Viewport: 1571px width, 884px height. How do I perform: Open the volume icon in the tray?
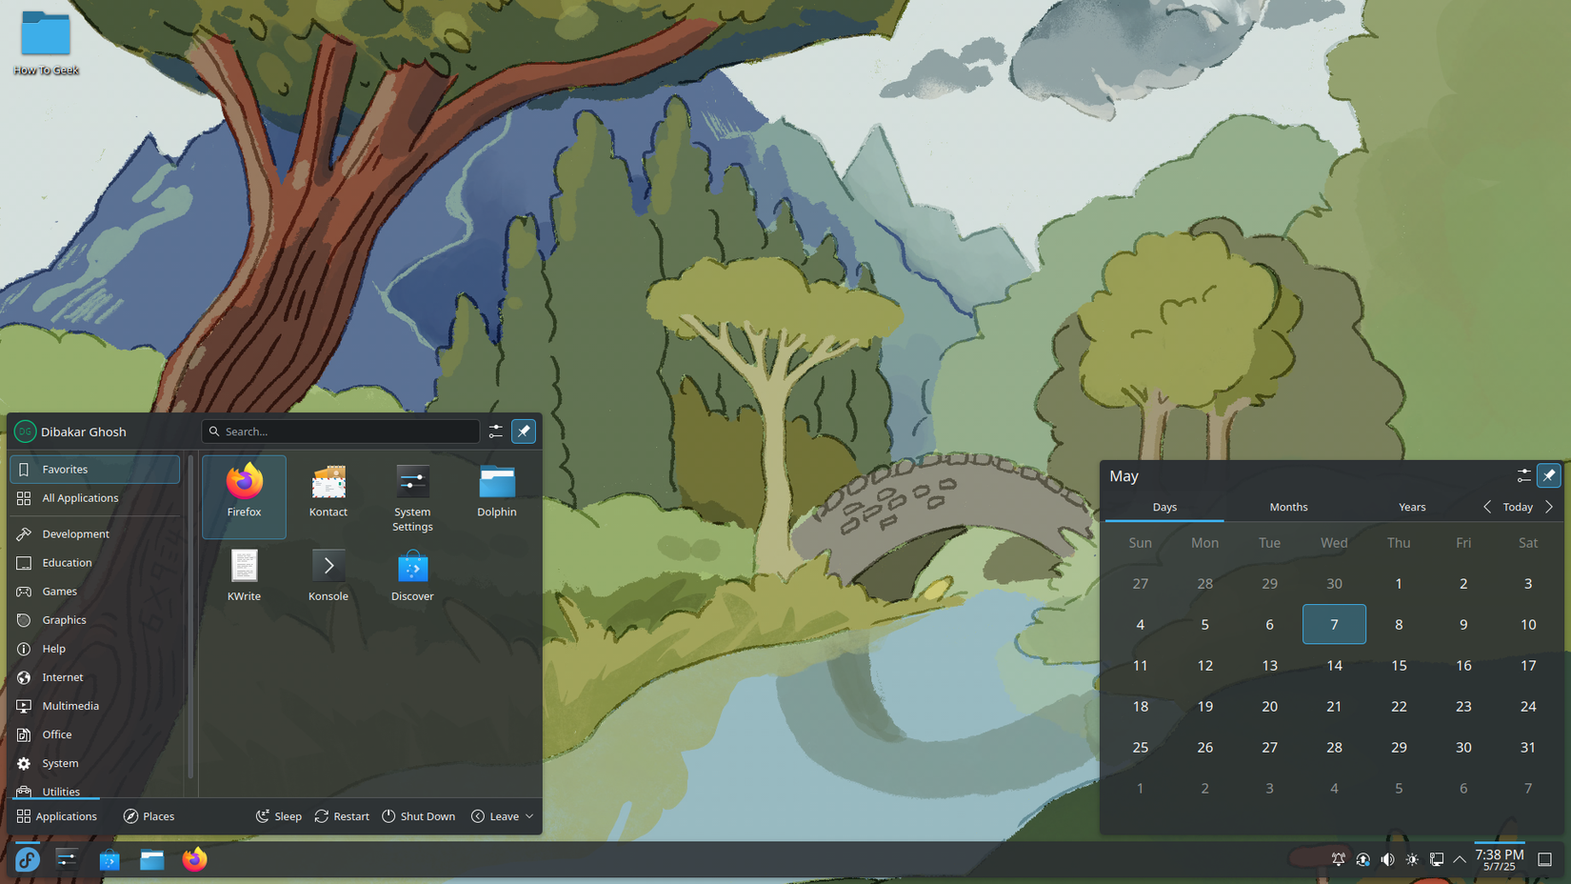click(1388, 858)
